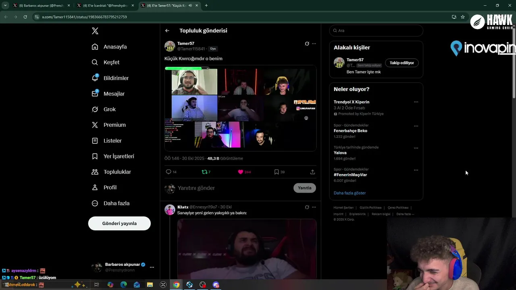Open Gizlilik Politikası footer link
Viewport: 516px width, 290px height.
[x=370, y=208]
